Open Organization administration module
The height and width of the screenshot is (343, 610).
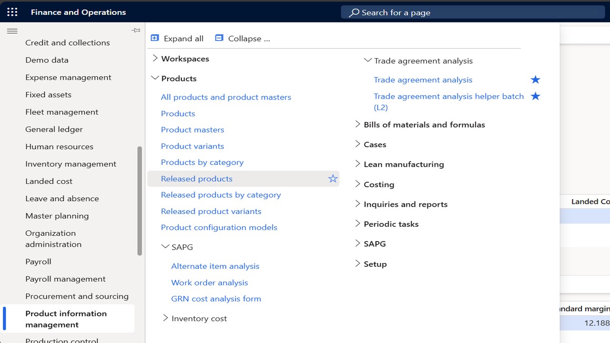coord(53,239)
